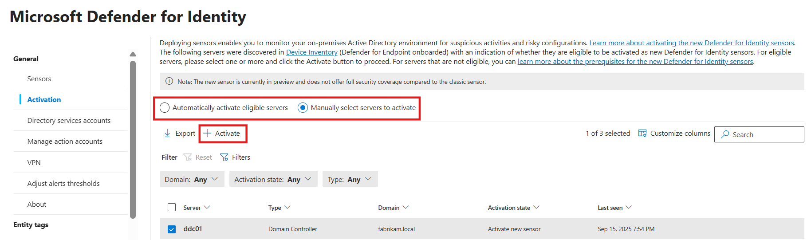Toggle the select-all Server header checkbox
The height and width of the screenshot is (240, 811).
pos(172,207)
